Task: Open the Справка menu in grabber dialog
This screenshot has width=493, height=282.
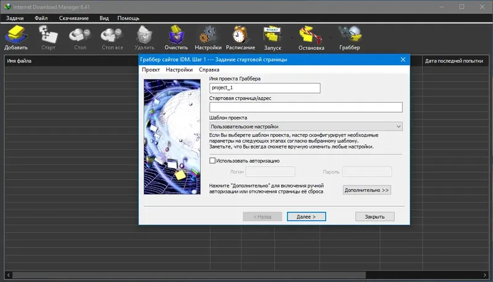Action: point(209,70)
